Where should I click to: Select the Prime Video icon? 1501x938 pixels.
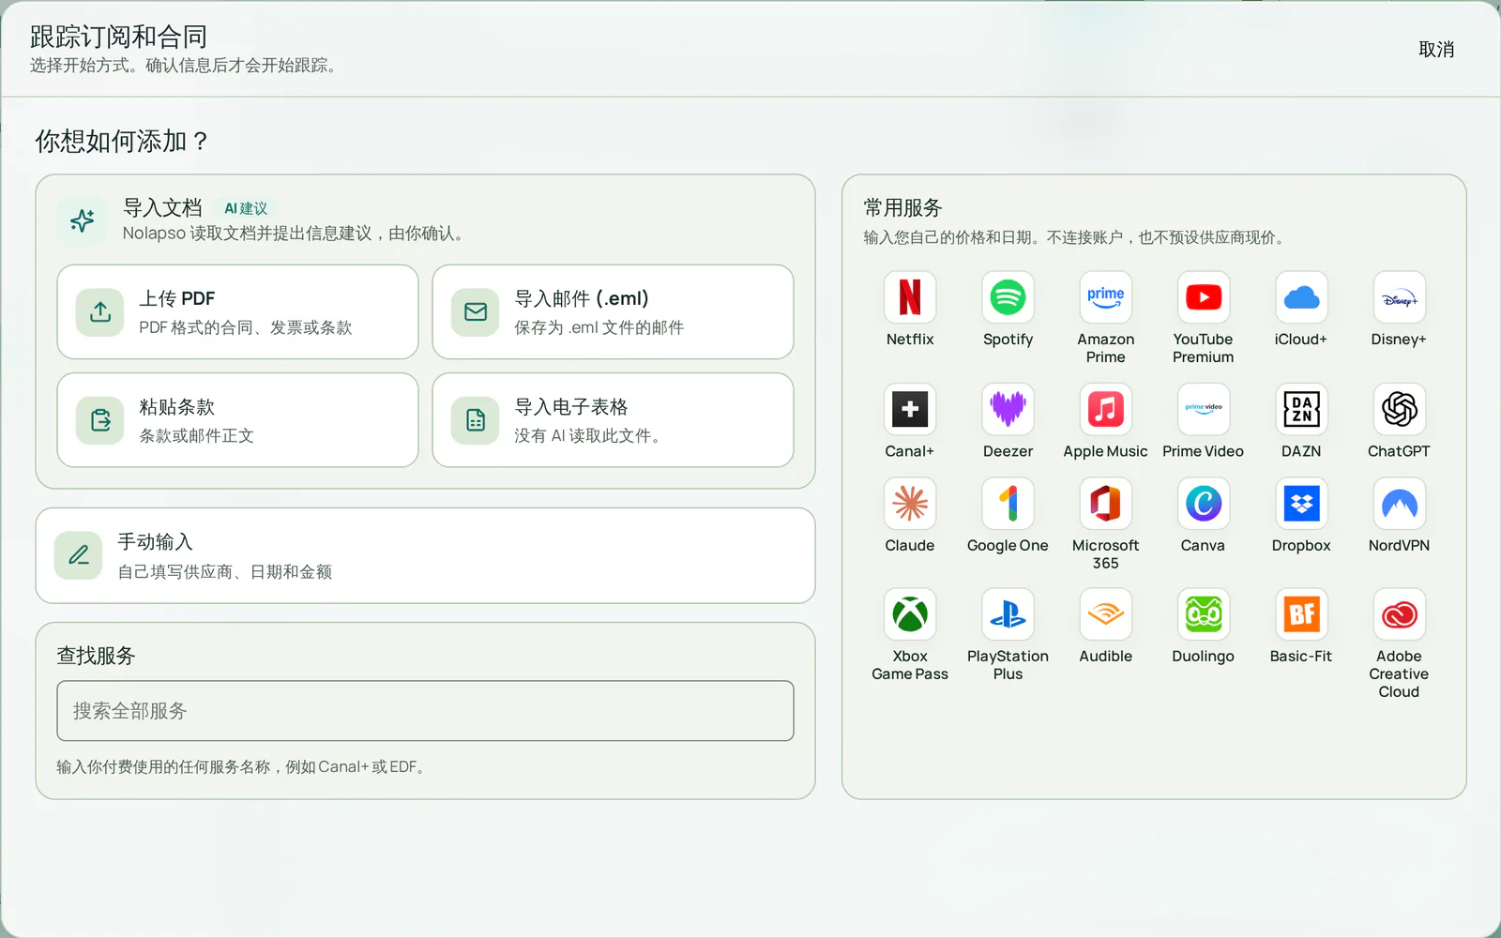click(1203, 409)
